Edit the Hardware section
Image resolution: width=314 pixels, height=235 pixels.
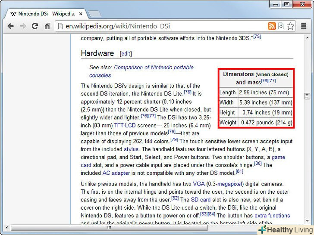[126, 53]
